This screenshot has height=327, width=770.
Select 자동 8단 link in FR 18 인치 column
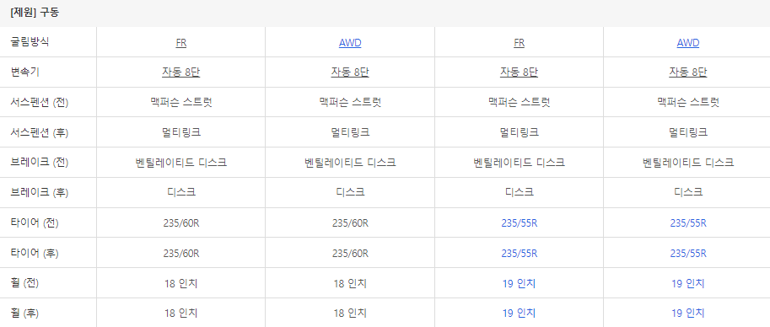click(180, 72)
